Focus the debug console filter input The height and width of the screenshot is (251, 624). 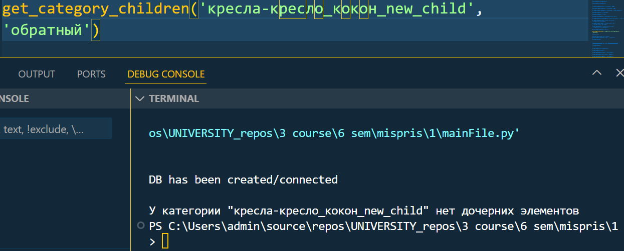click(55, 129)
